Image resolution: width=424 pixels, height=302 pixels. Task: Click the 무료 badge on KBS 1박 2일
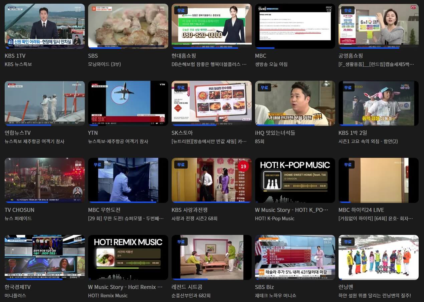[348, 87]
